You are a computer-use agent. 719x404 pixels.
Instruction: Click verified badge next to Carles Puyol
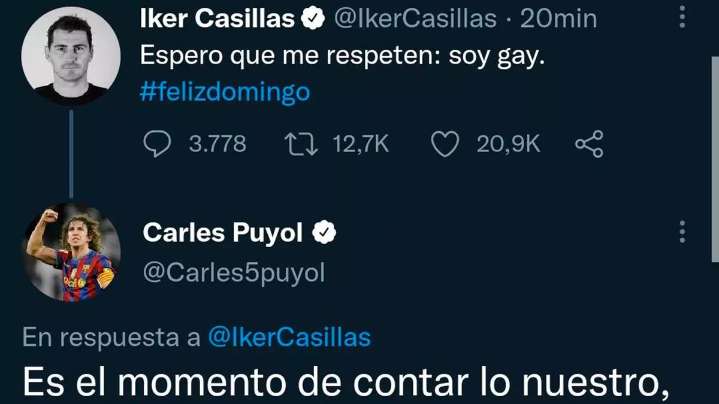(x=324, y=232)
